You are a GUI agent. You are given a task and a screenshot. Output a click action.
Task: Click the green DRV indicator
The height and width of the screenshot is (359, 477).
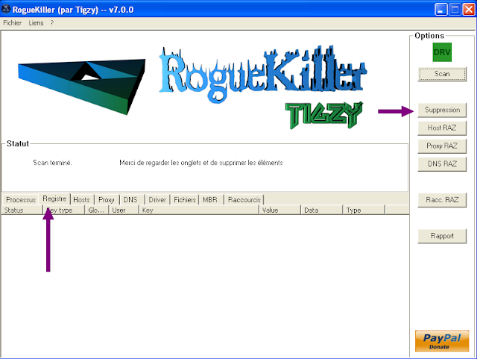point(442,52)
